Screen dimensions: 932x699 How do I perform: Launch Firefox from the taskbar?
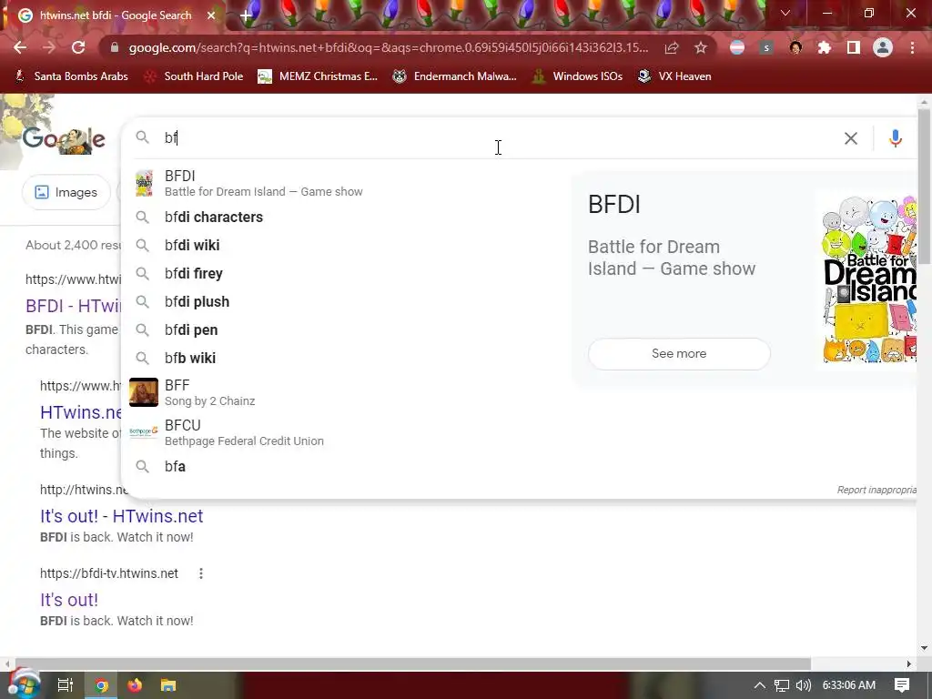(135, 685)
